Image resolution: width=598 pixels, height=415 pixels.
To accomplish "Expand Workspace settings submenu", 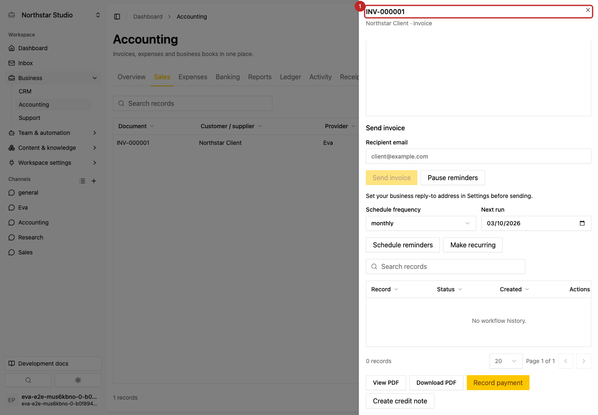I will (95, 163).
